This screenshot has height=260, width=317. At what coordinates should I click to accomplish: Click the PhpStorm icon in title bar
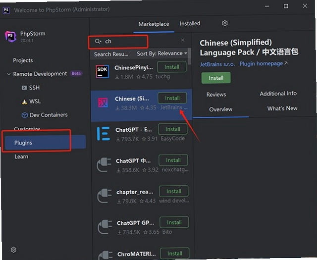pyautogui.click(x=6, y=10)
